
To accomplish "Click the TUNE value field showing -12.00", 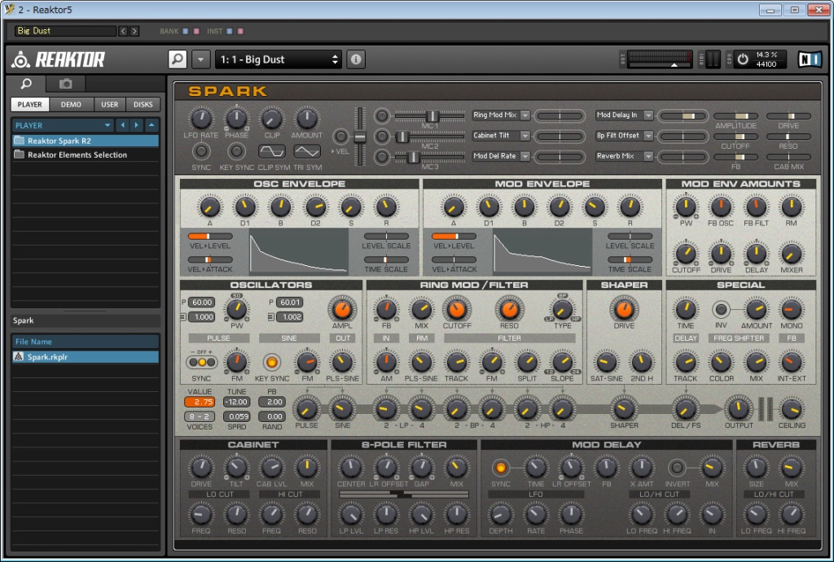I will [x=237, y=402].
